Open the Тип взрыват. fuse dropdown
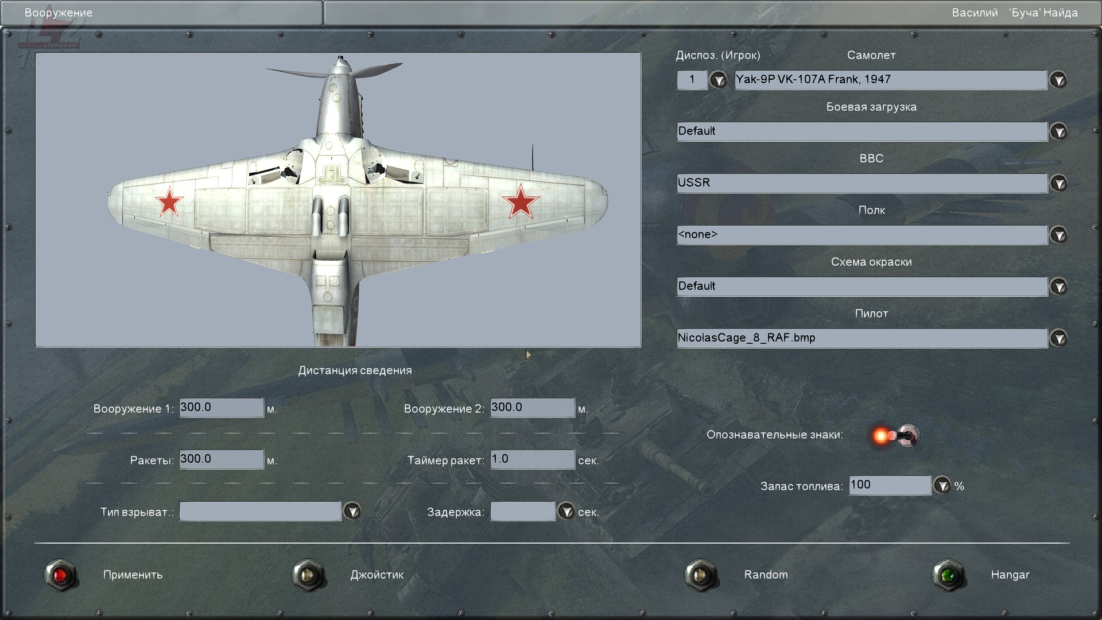Viewport: 1102px width, 620px height. [x=352, y=511]
